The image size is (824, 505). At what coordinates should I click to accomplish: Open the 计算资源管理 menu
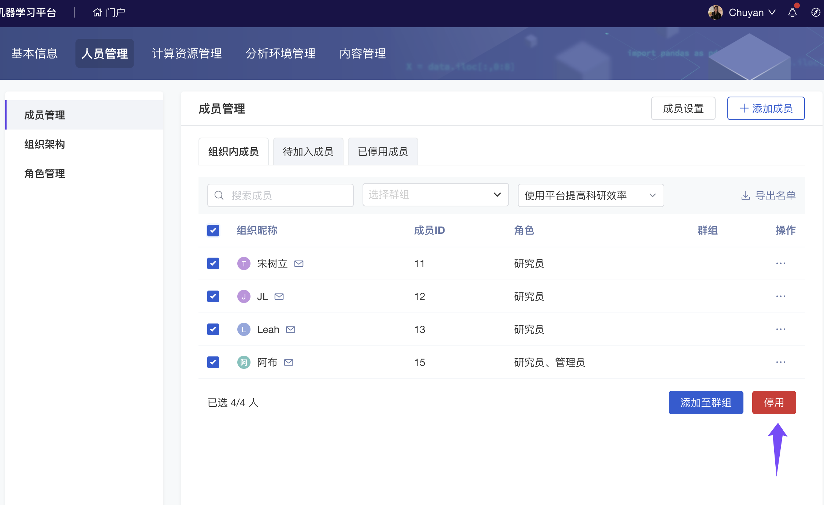point(187,54)
